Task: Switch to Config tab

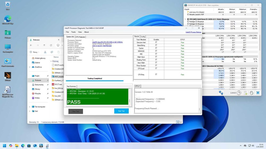Action: point(143,37)
